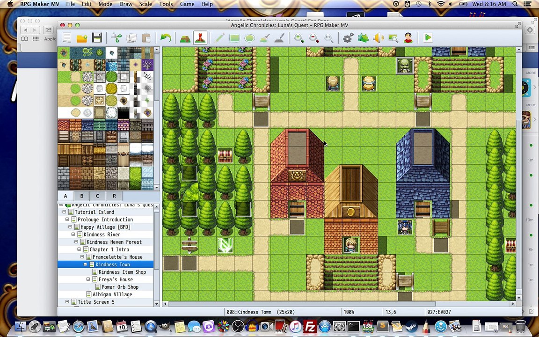Open the Scale menu
This screenshot has height=337, width=539.
(x=146, y=4)
